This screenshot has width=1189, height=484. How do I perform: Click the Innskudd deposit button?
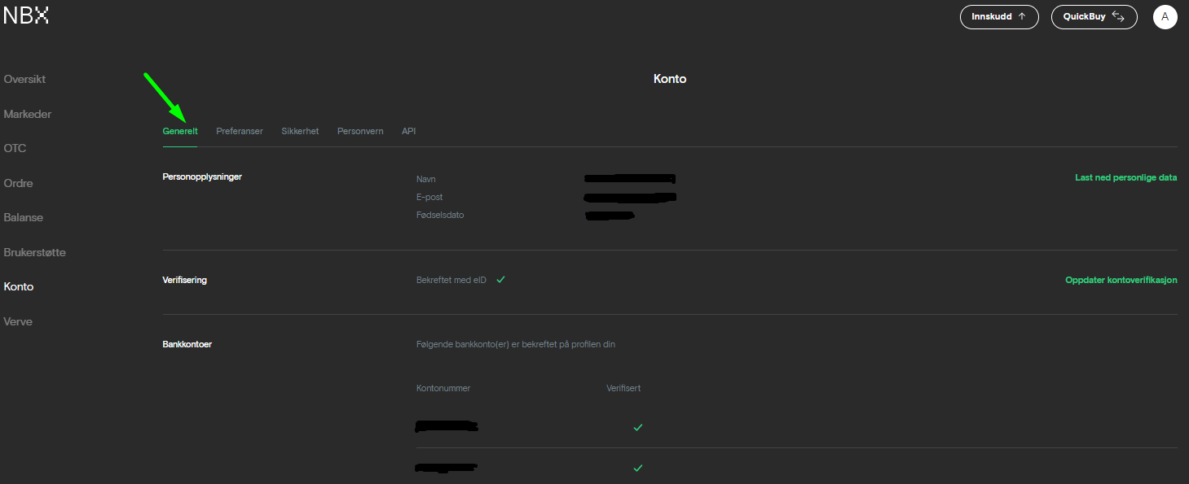[x=999, y=17]
